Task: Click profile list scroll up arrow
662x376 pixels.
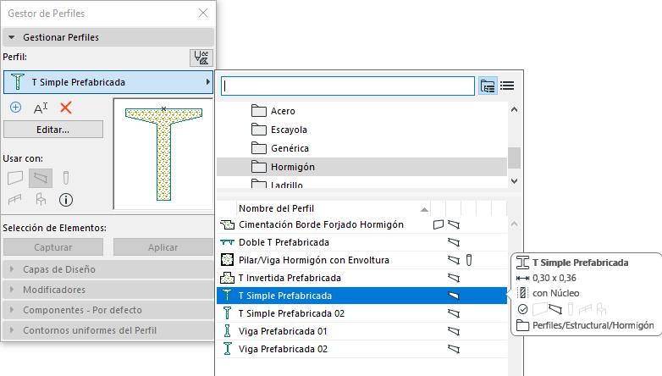Action: coord(514,224)
